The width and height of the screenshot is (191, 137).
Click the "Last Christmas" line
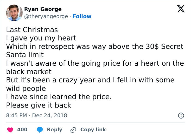[x=32, y=30]
